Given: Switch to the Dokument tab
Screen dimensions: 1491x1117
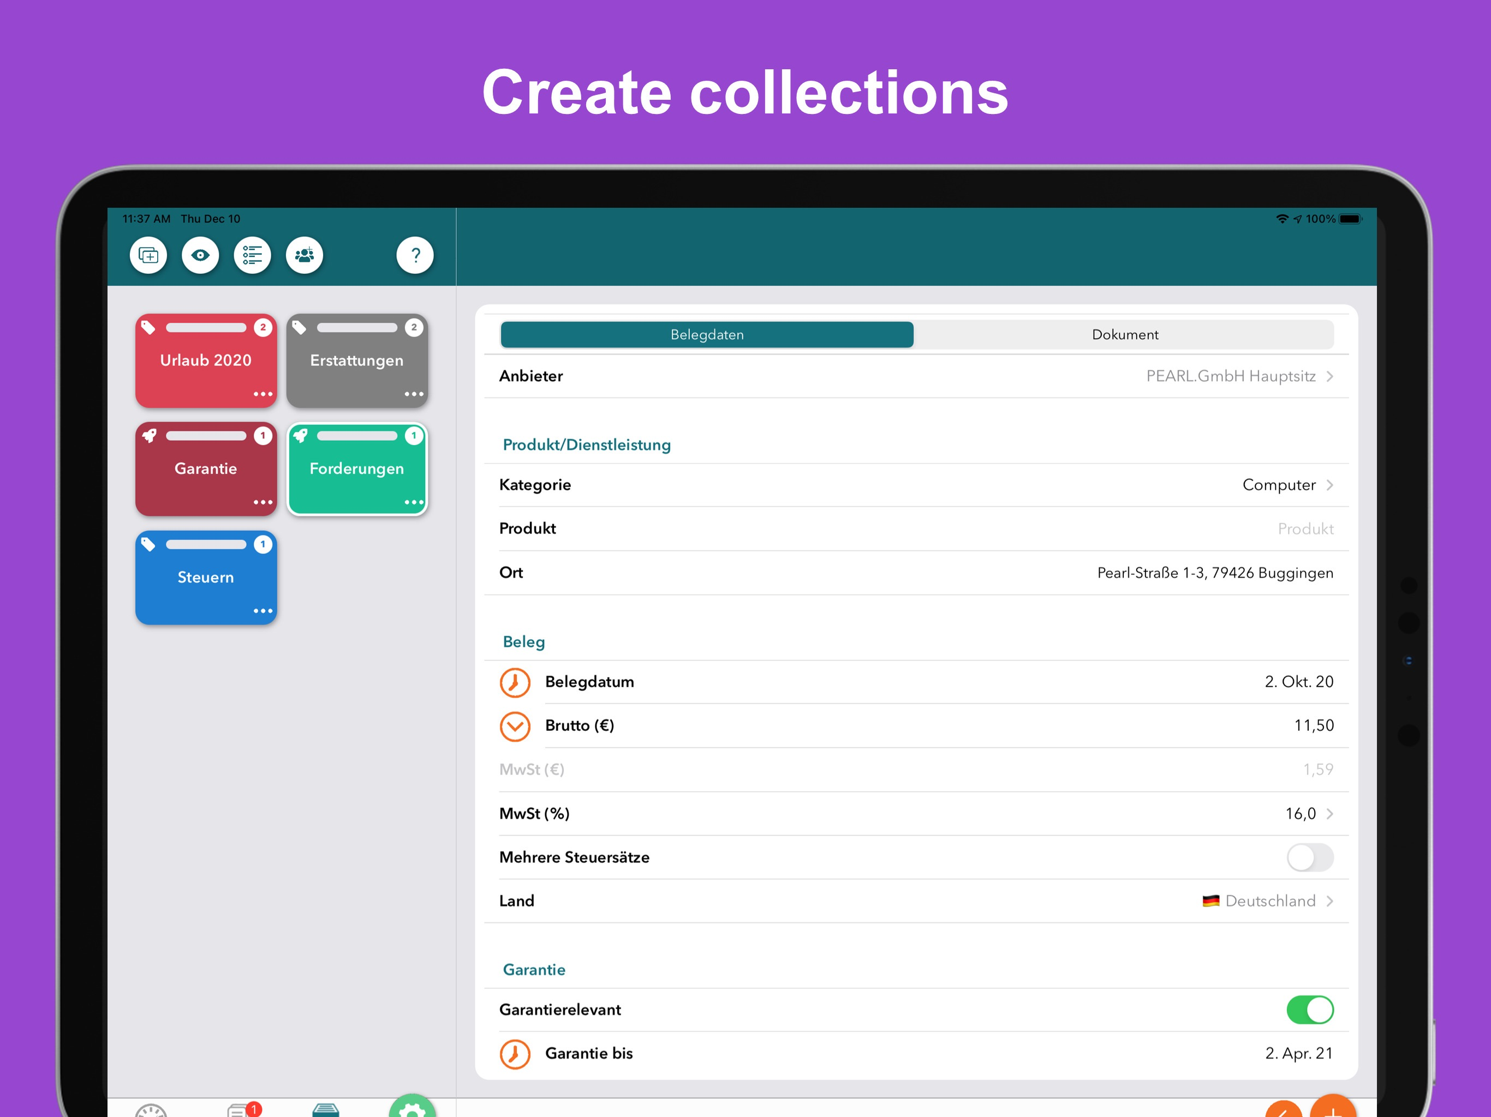Looking at the screenshot, I should 1124,335.
